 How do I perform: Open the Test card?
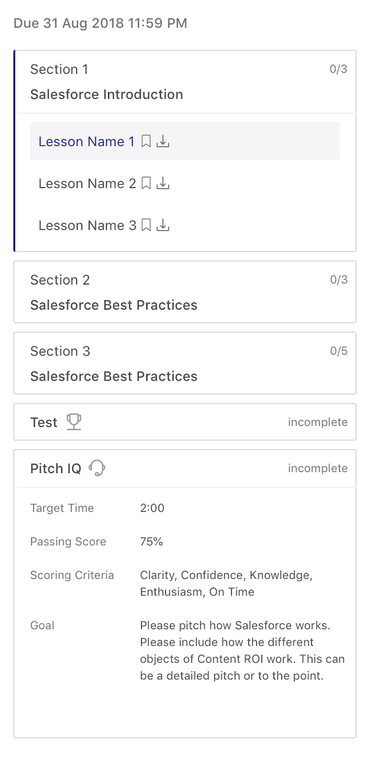[44, 422]
